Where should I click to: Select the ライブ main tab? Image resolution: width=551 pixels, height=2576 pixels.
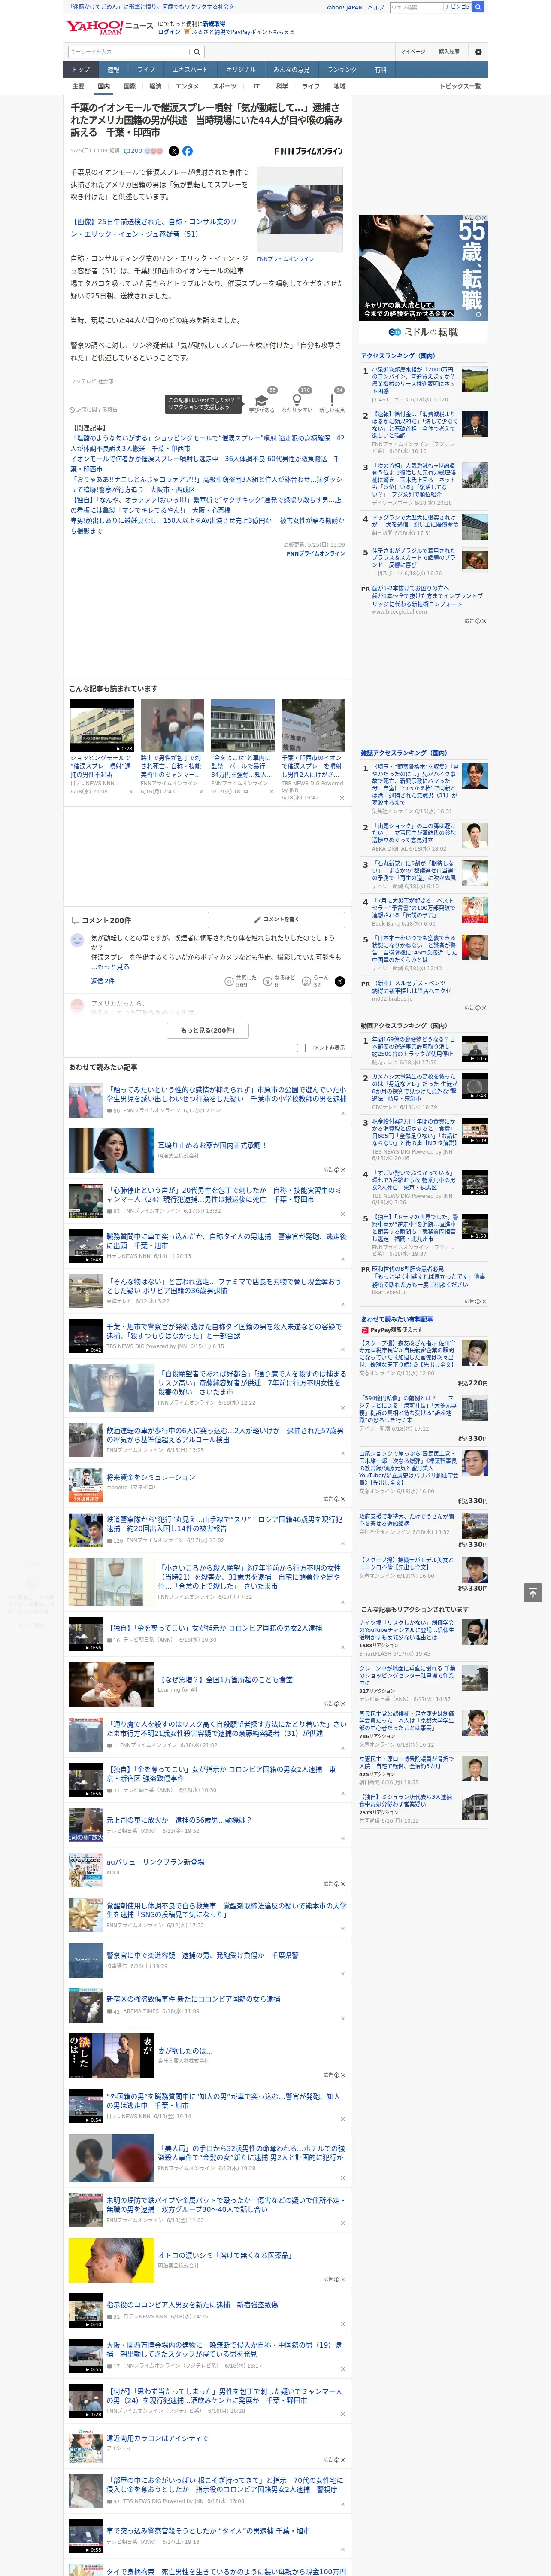[146, 69]
